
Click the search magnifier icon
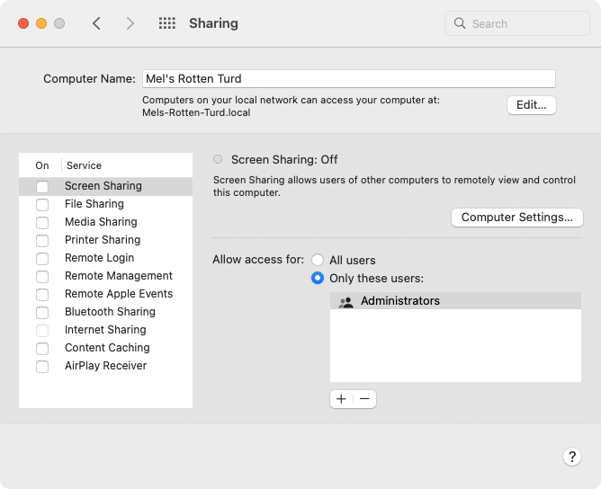(x=460, y=23)
